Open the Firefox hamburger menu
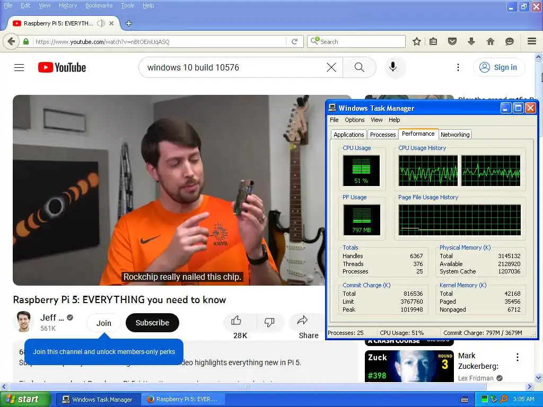 click(532, 41)
